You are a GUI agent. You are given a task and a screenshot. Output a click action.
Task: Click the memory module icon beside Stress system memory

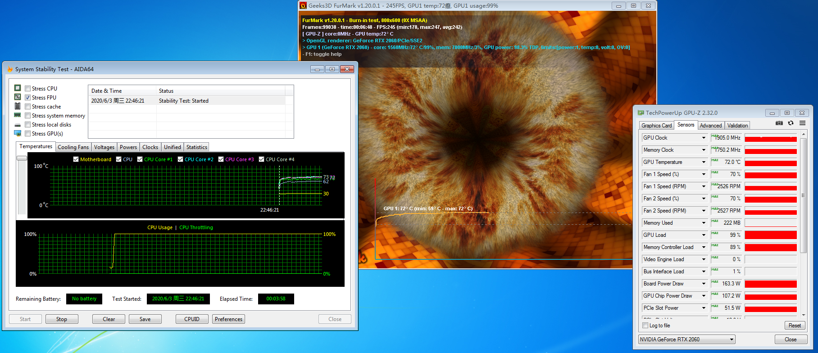(18, 115)
